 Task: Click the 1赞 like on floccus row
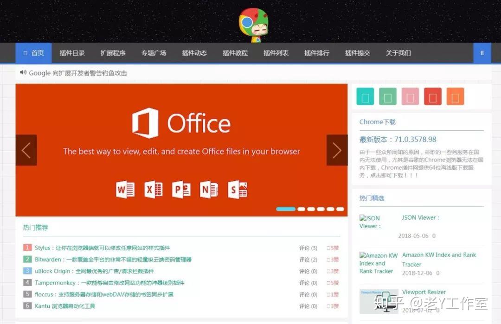pyautogui.click(x=333, y=294)
